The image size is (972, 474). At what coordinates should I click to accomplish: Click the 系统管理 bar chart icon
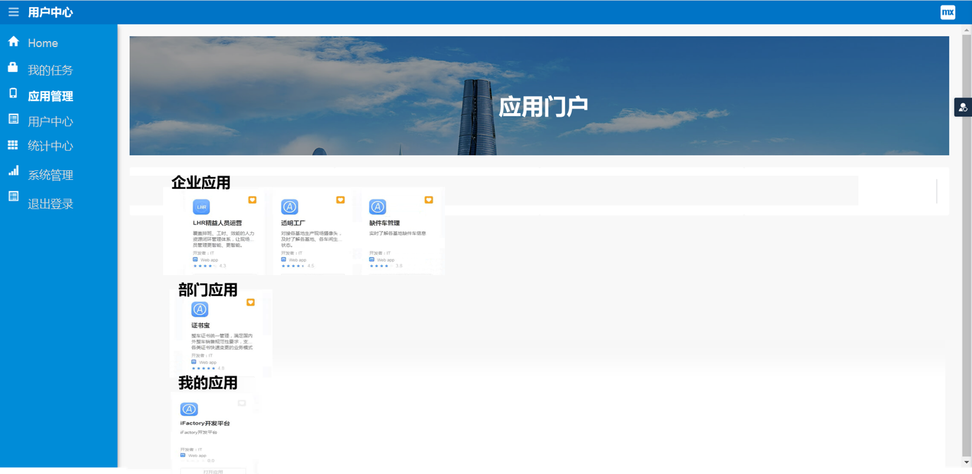14,171
